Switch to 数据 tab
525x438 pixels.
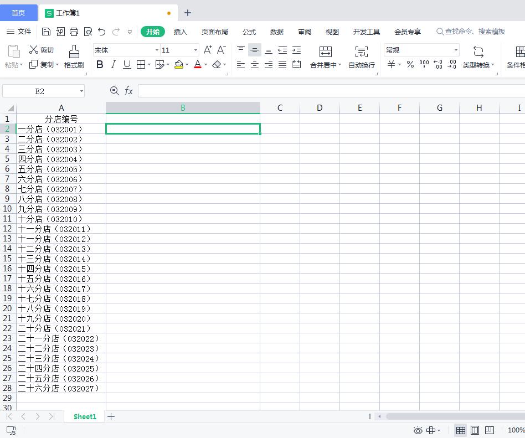click(277, 32)
